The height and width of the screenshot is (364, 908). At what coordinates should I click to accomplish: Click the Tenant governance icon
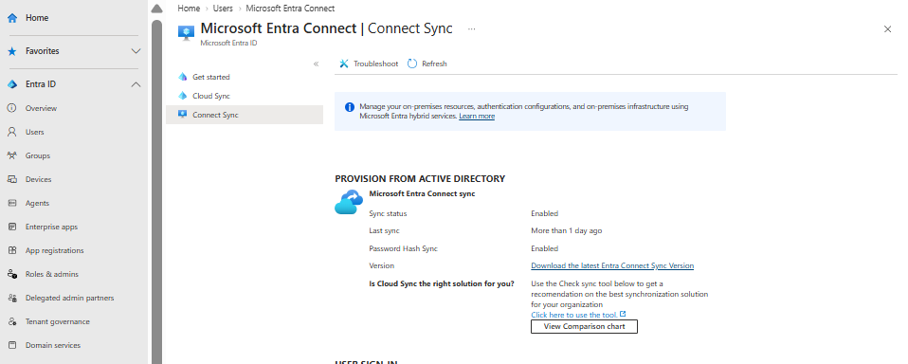point(12,321)
